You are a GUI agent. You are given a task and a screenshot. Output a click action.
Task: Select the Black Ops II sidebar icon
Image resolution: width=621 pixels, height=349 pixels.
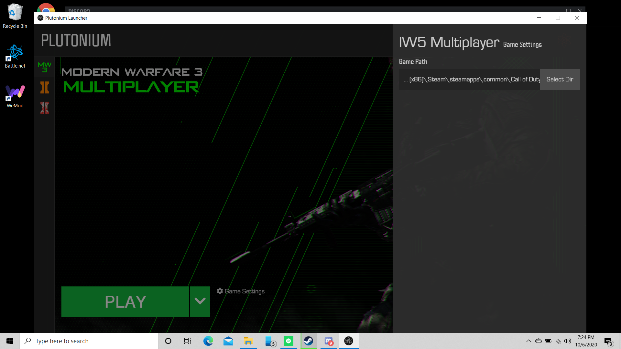pyautogui.click(x=45, y=87)
